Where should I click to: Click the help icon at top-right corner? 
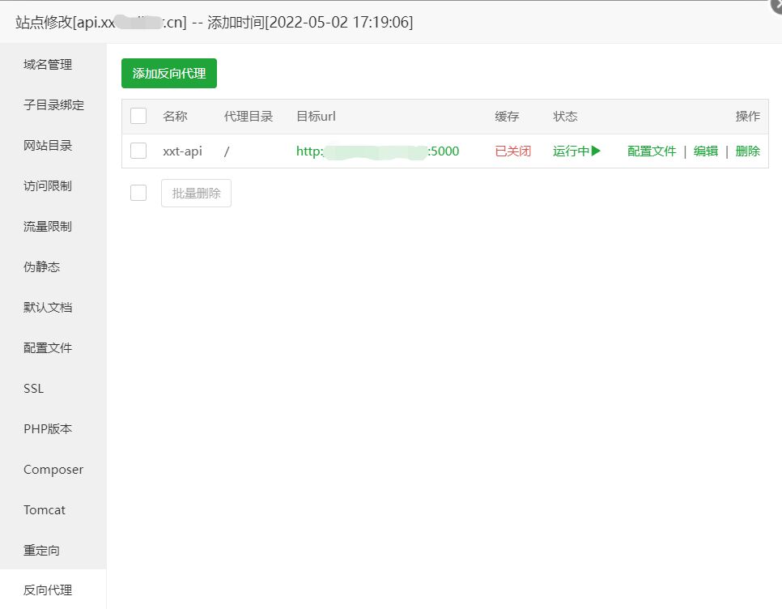[x=775, y=7]
